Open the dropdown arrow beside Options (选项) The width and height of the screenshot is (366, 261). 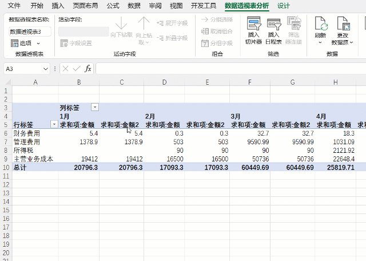point(39,43)
